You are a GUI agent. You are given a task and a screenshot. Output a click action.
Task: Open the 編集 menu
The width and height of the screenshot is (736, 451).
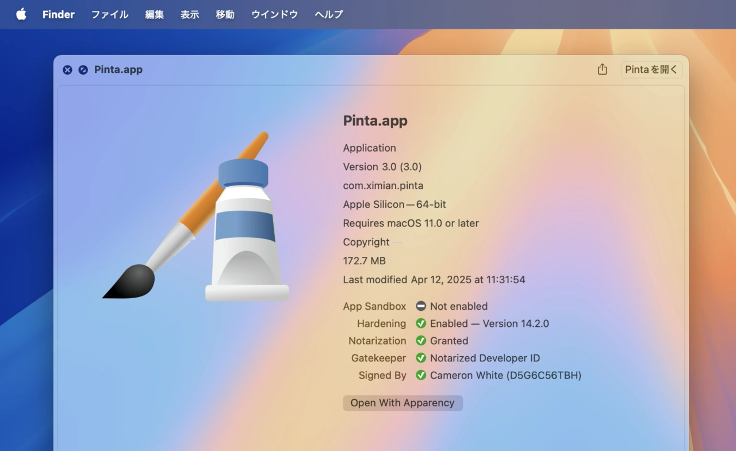(x=155, y=14)
